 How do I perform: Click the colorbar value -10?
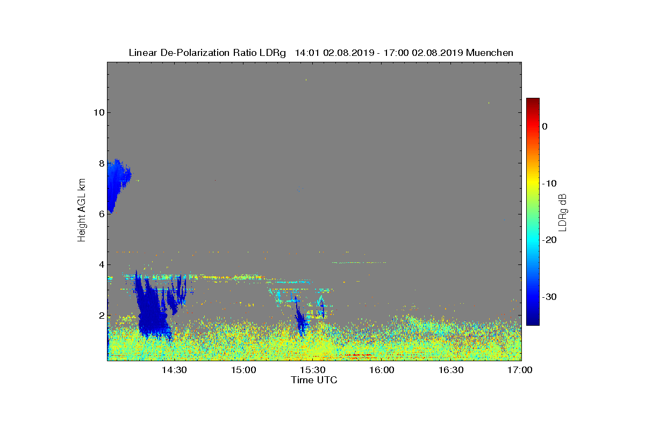point(548,183)
